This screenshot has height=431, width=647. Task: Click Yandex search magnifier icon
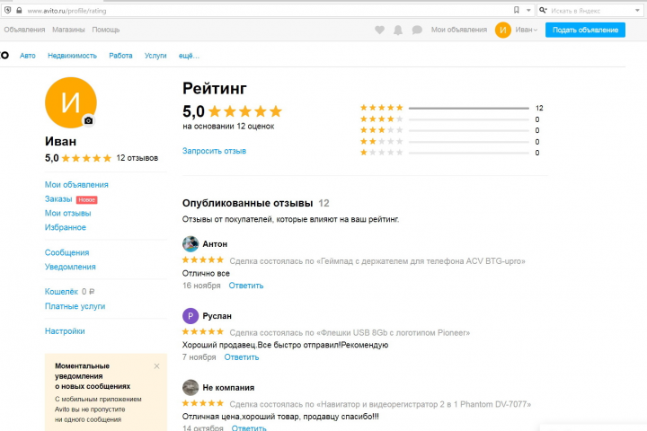(543, 10)
